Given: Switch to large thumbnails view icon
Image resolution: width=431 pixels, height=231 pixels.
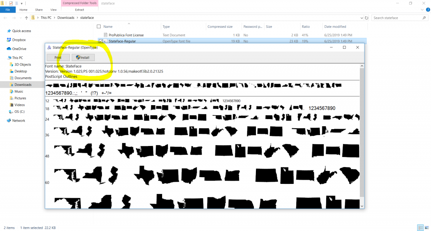Looking at the screenshot, I should (427, 228).
